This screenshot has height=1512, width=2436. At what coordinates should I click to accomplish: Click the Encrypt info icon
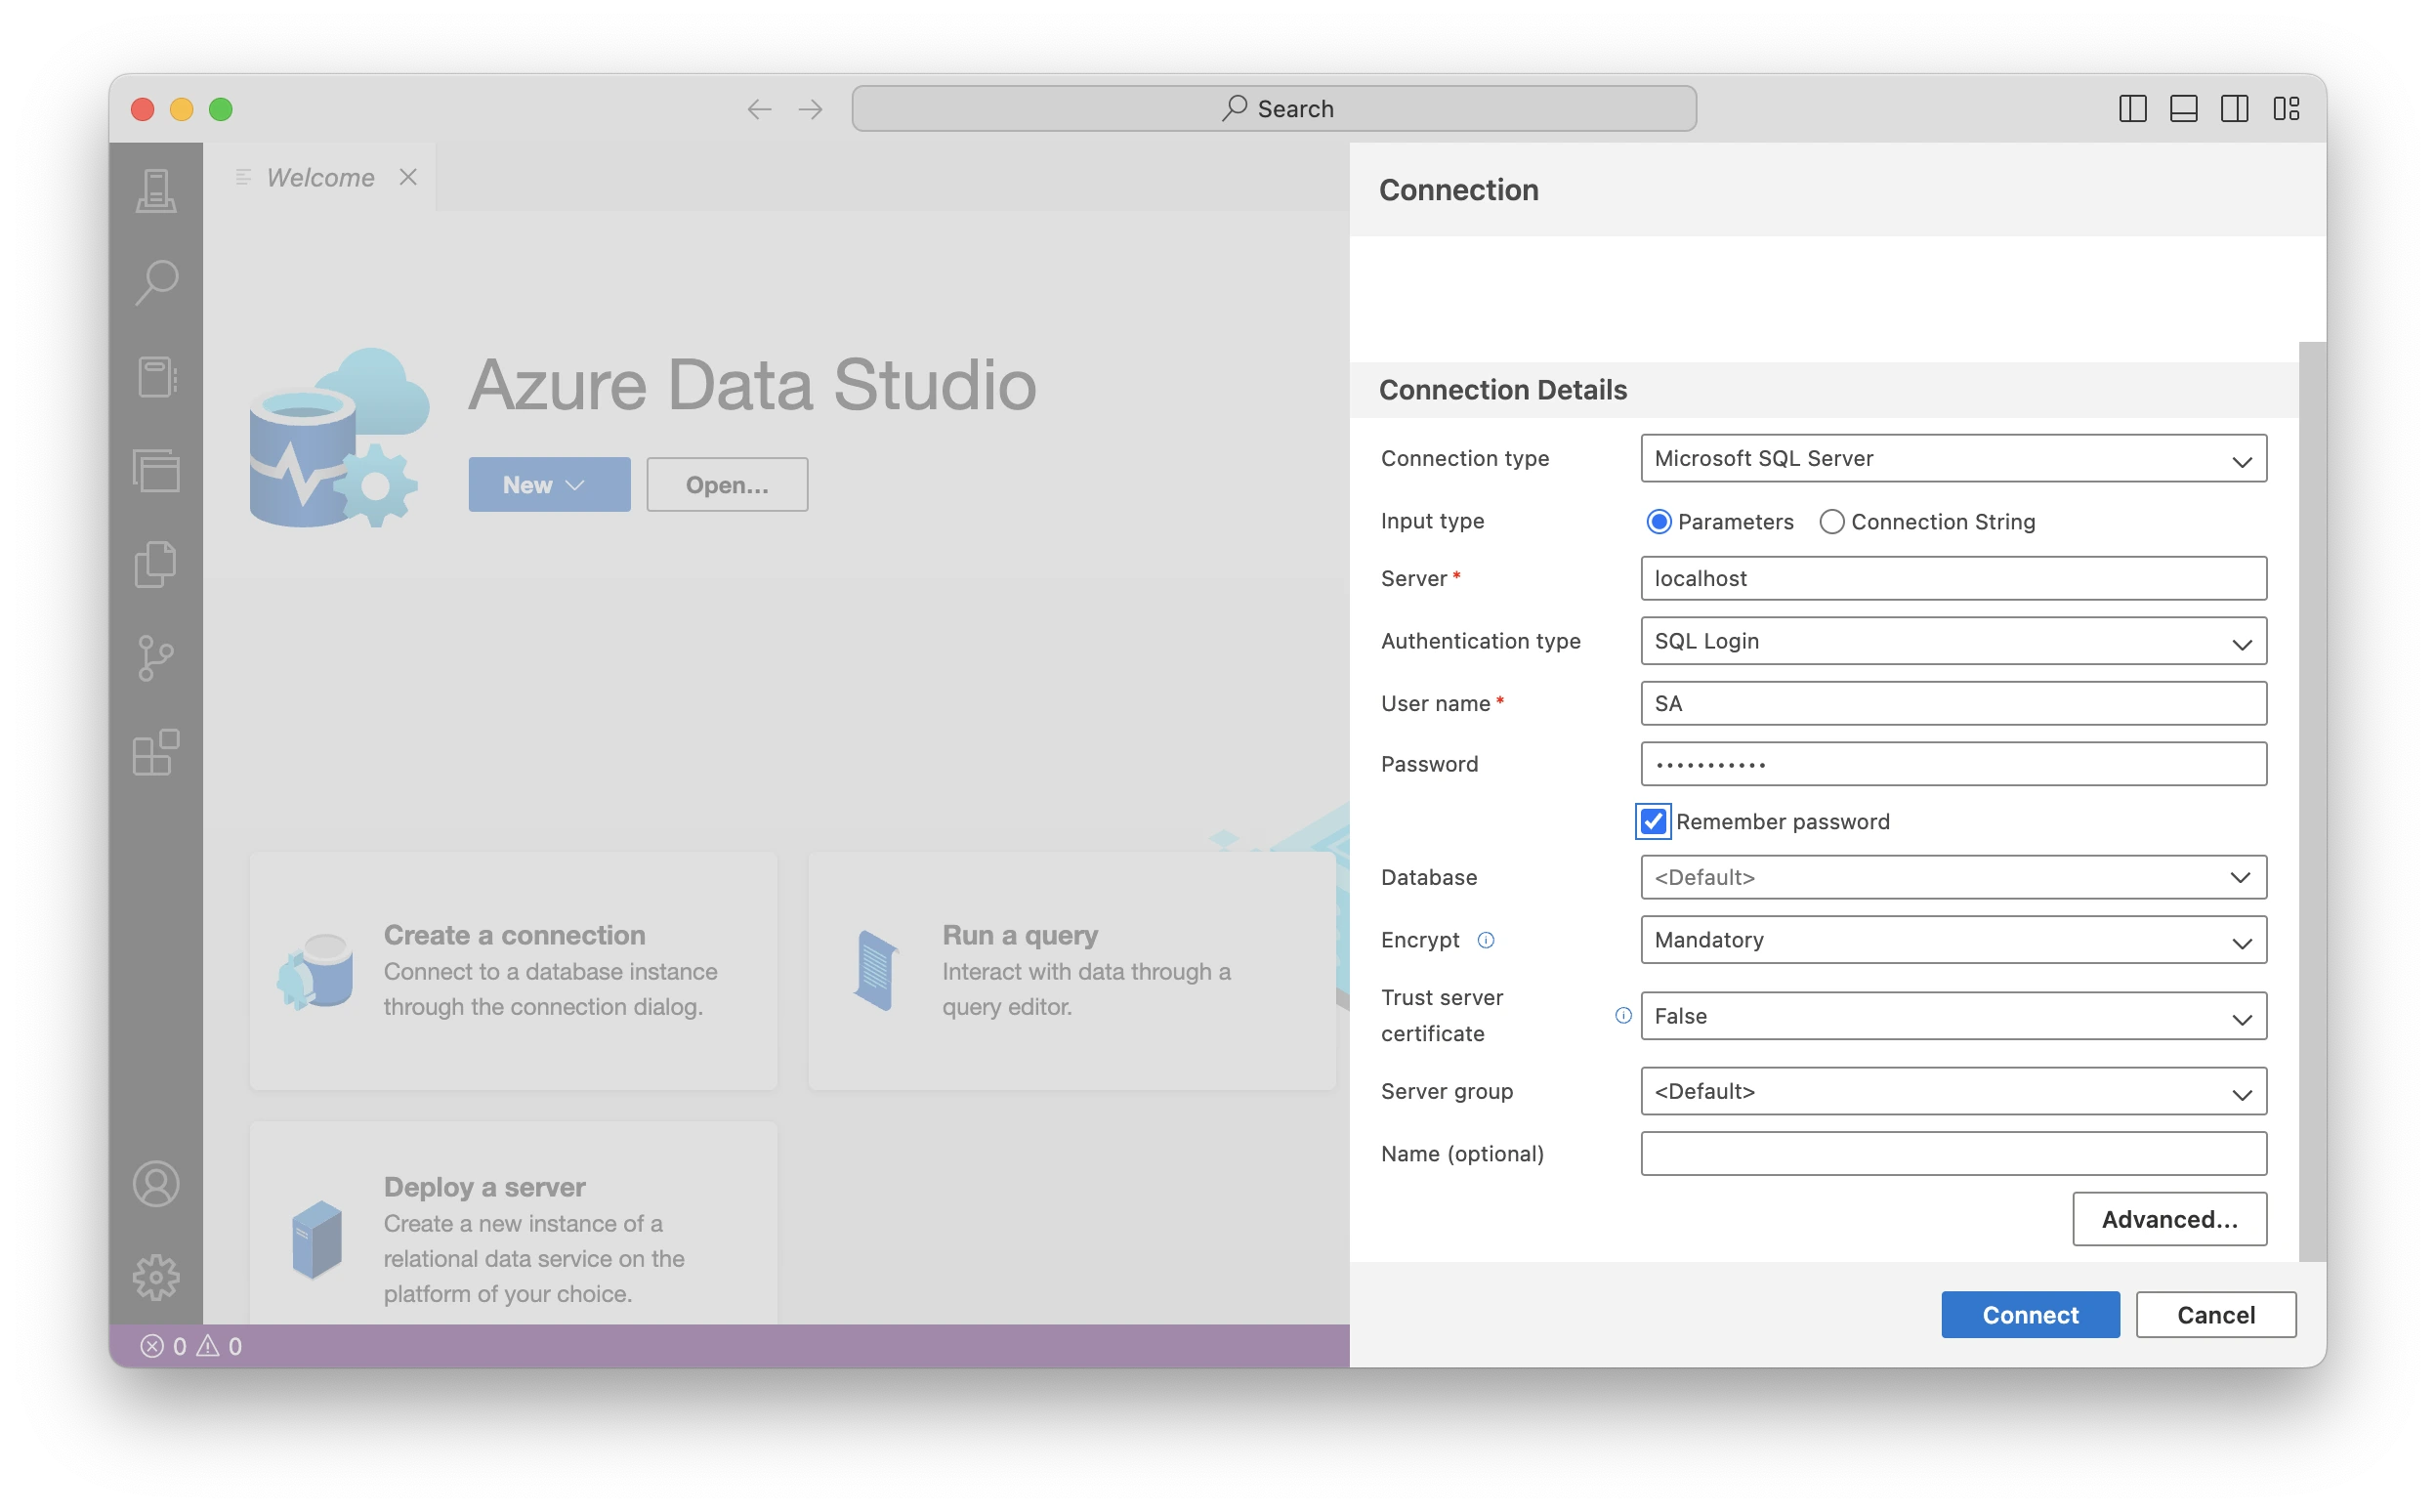[1488, 941]
